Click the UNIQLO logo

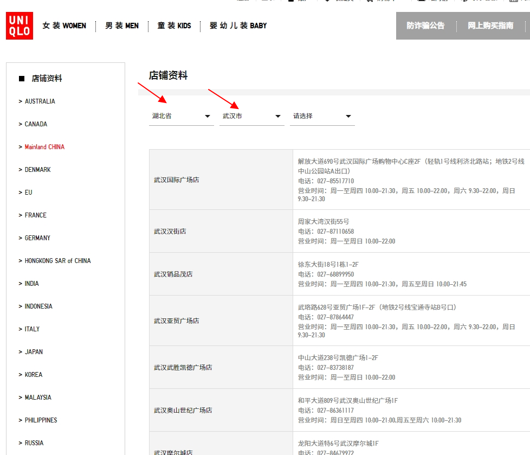click(x=20, y=25)
